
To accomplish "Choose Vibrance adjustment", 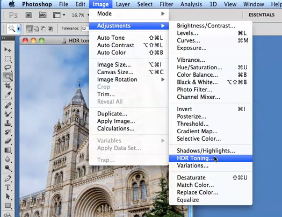I will pyautogui.click(x=211, y=60).
